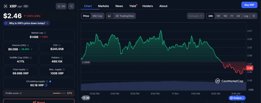Select the line chart type icon
261x103 pixels.
pos(110,16)
